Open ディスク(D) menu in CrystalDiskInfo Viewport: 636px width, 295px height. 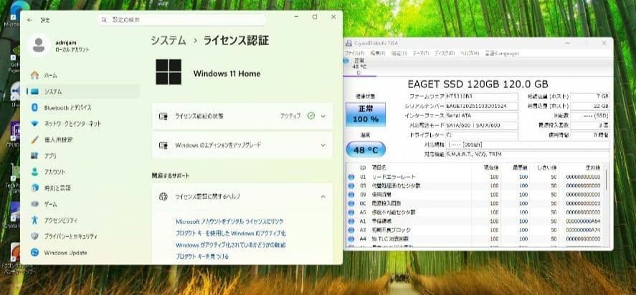point(445,54)
